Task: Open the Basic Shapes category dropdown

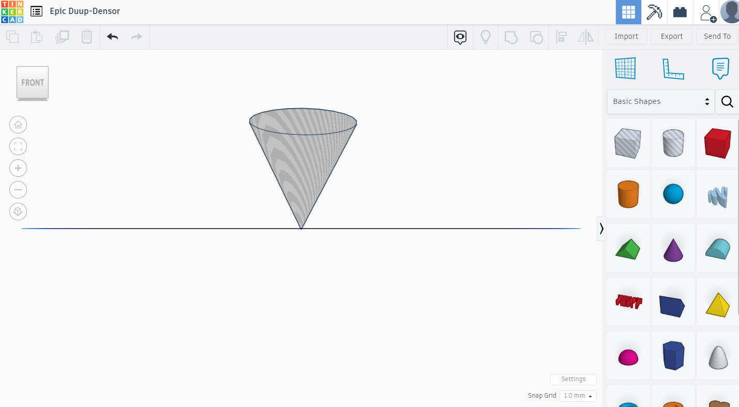Action: pyautogui.click(x=661, y=101)
